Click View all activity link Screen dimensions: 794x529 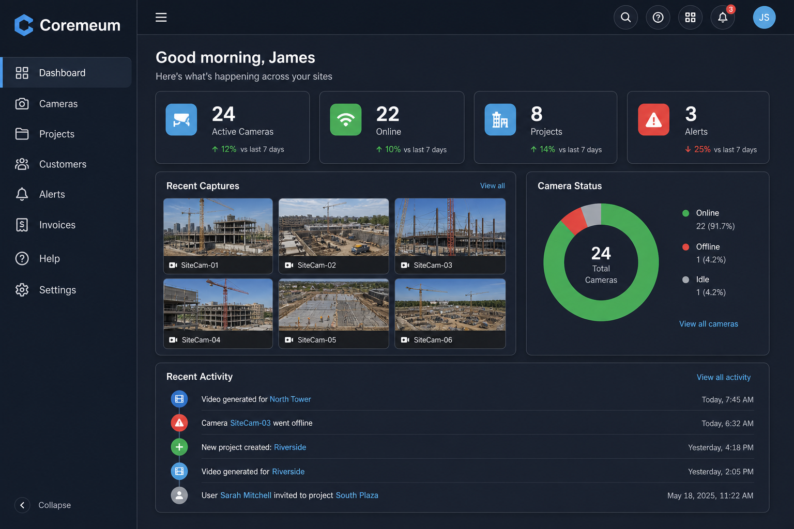click(x=723, y=377)
